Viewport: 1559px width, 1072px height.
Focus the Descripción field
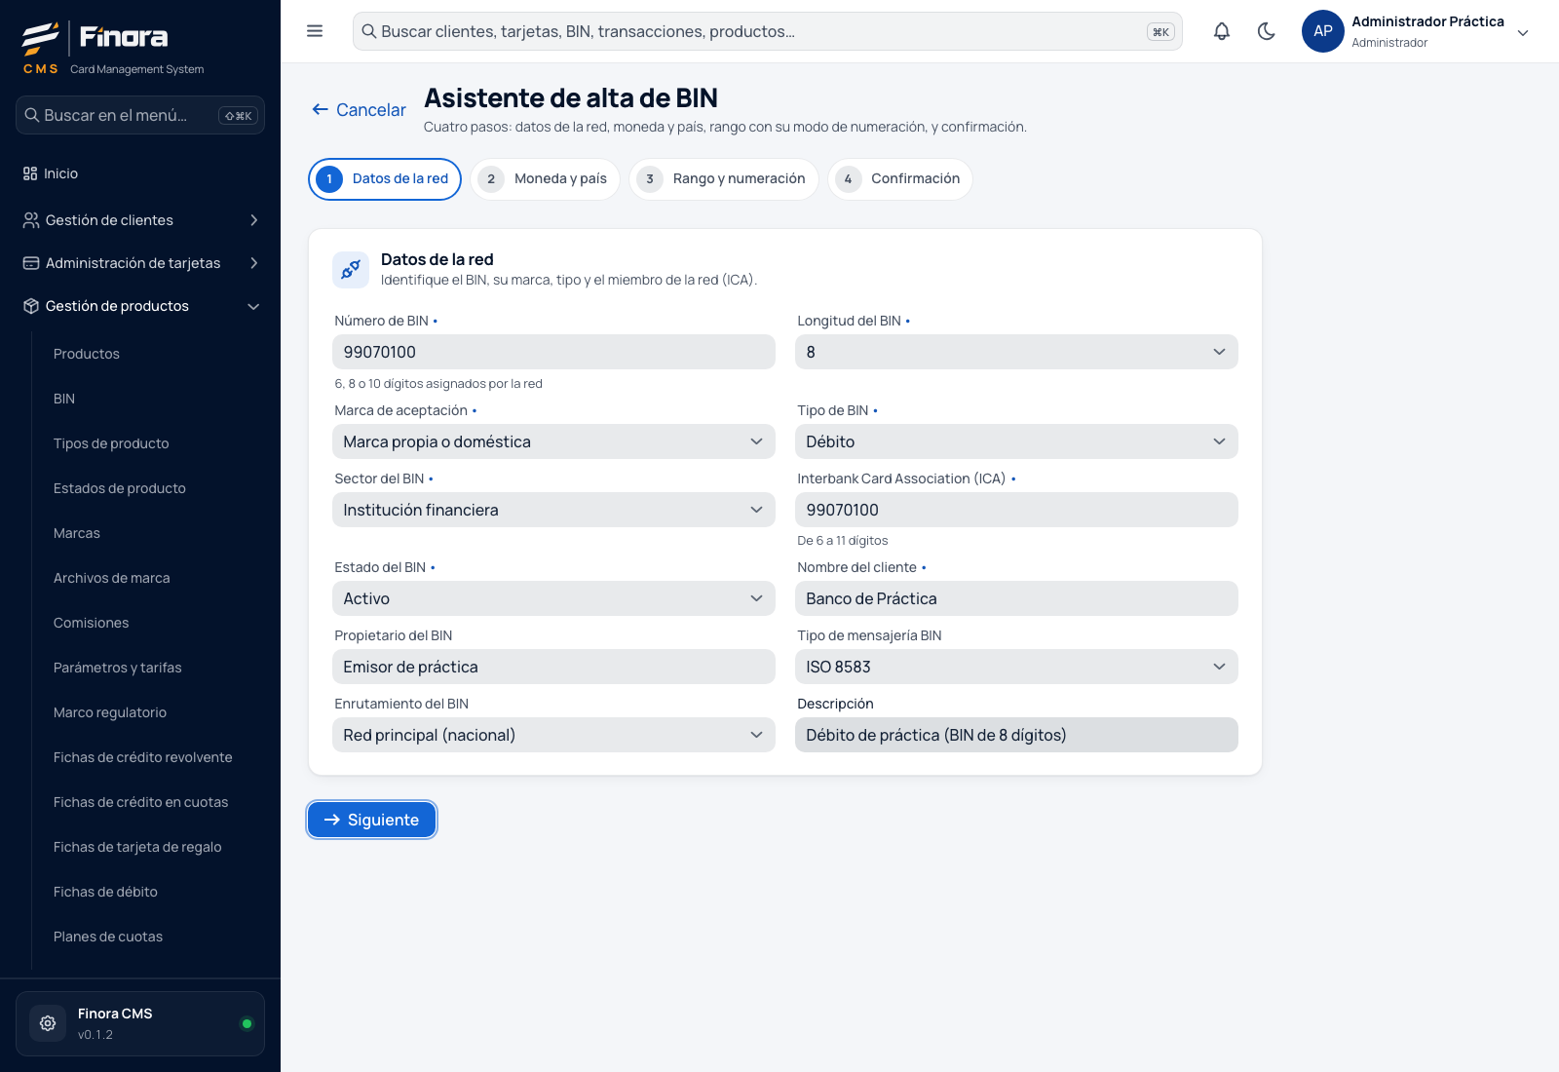pos(1016,735)
